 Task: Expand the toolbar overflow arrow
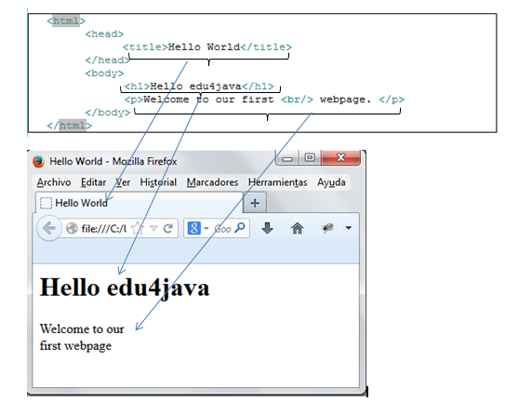pyautogui.click(x=348, y=228)
